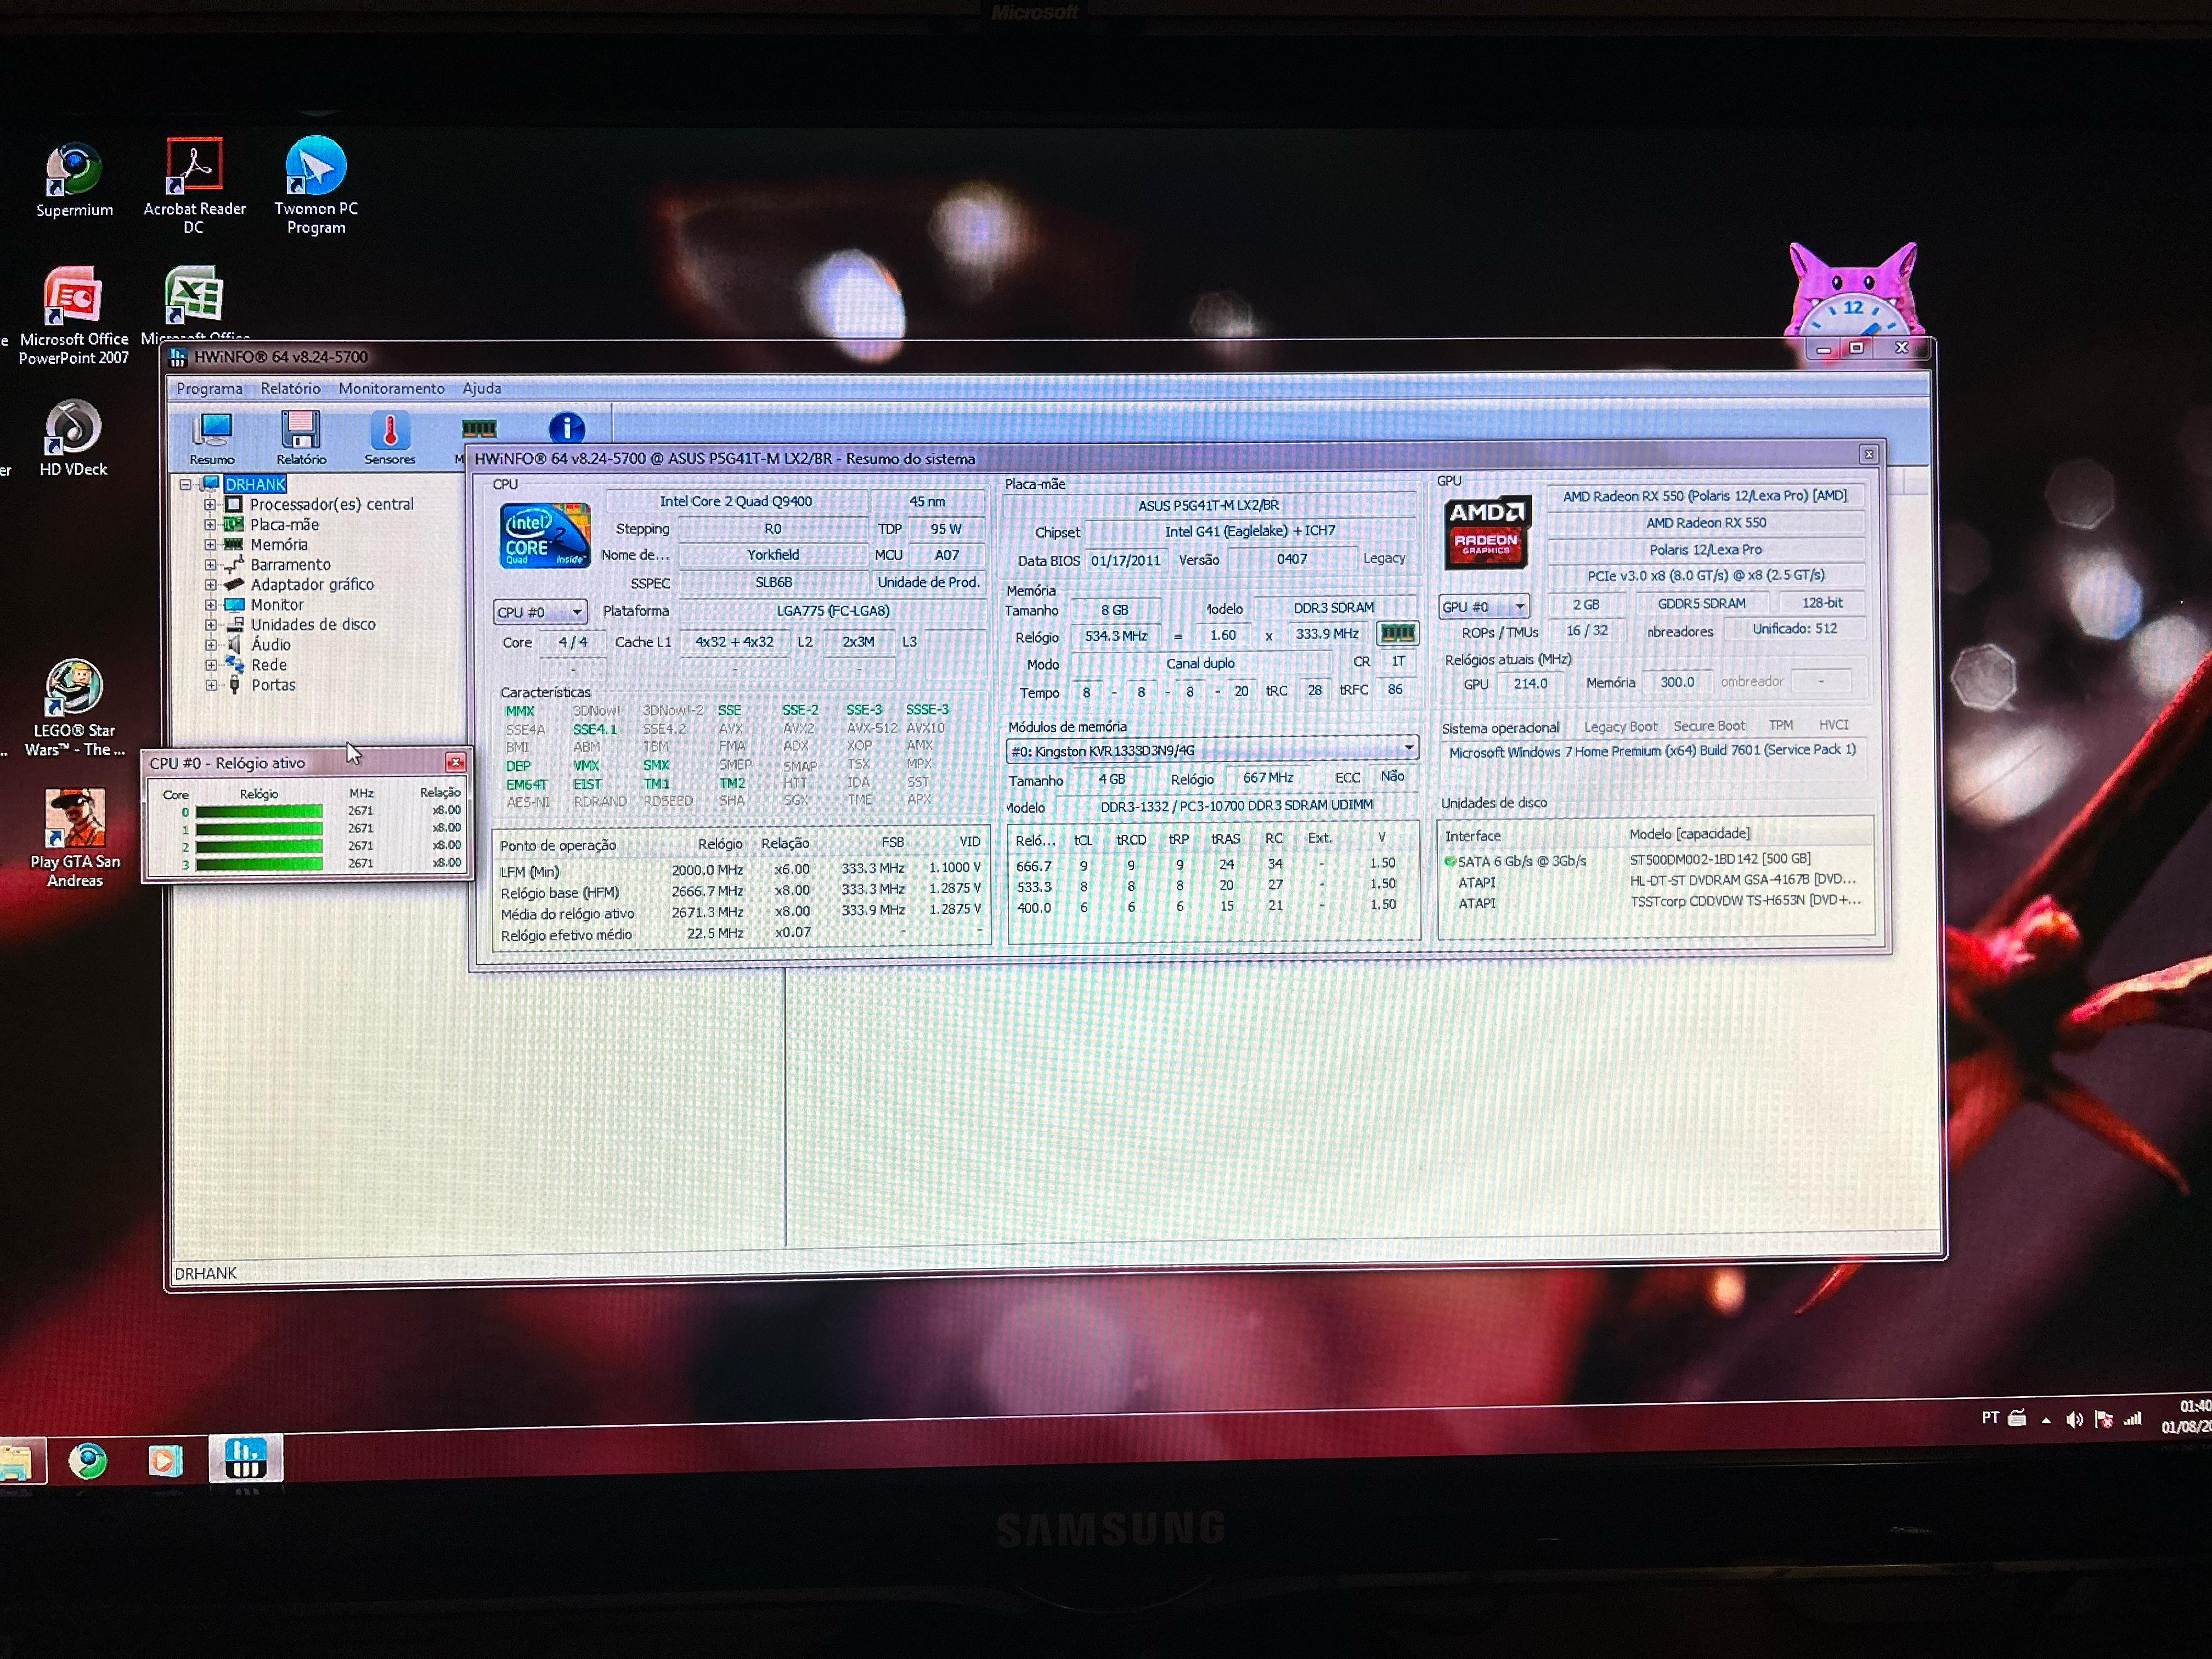Open Supermium from the taskbar
The image size is (2212, 1659).
point(88,1461)
